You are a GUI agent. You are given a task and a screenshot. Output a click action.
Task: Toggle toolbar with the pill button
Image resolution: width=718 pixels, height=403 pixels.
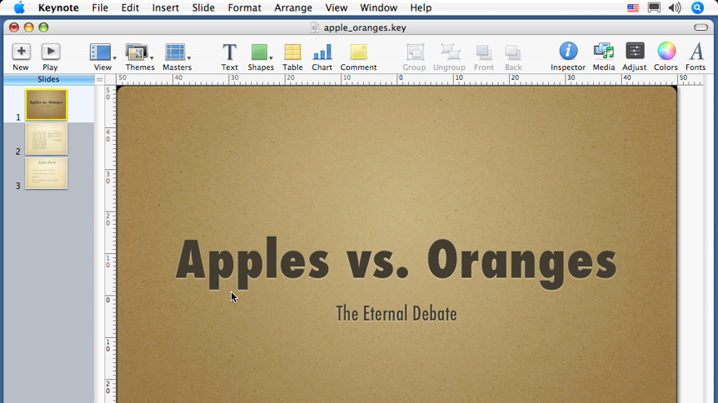point(701,28)
